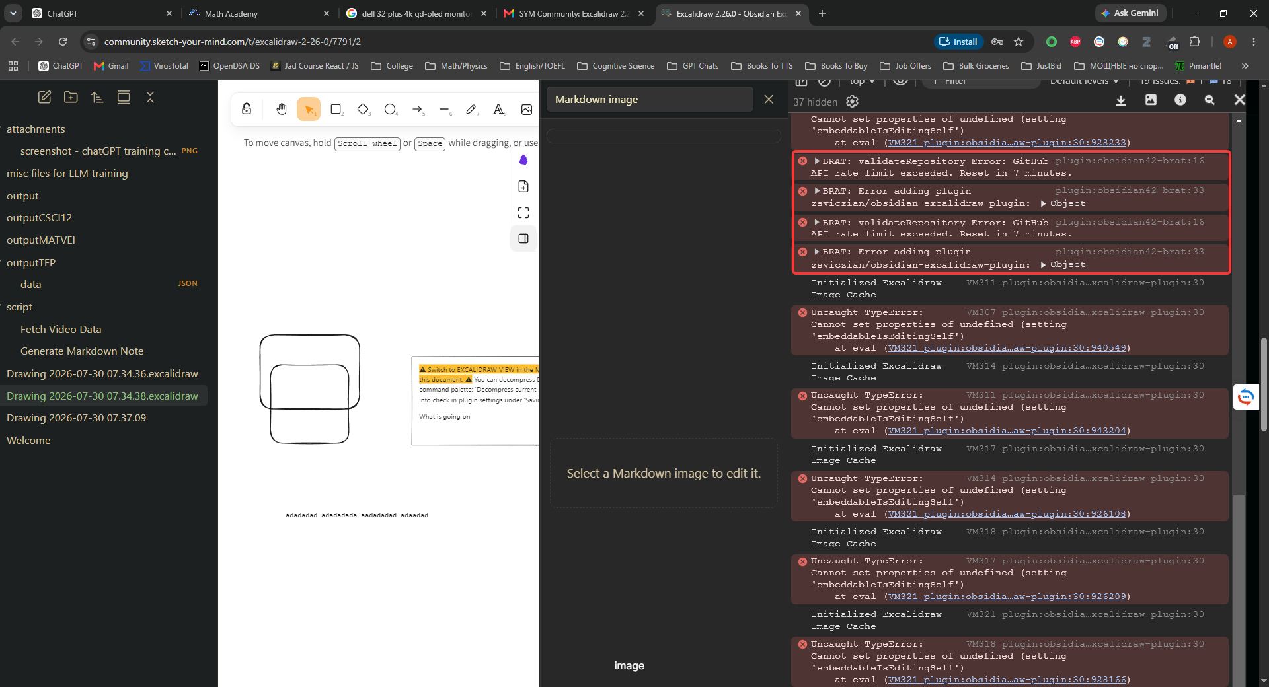Click the Install app button
Screen dimensions: 1269x687
[958, 42]
